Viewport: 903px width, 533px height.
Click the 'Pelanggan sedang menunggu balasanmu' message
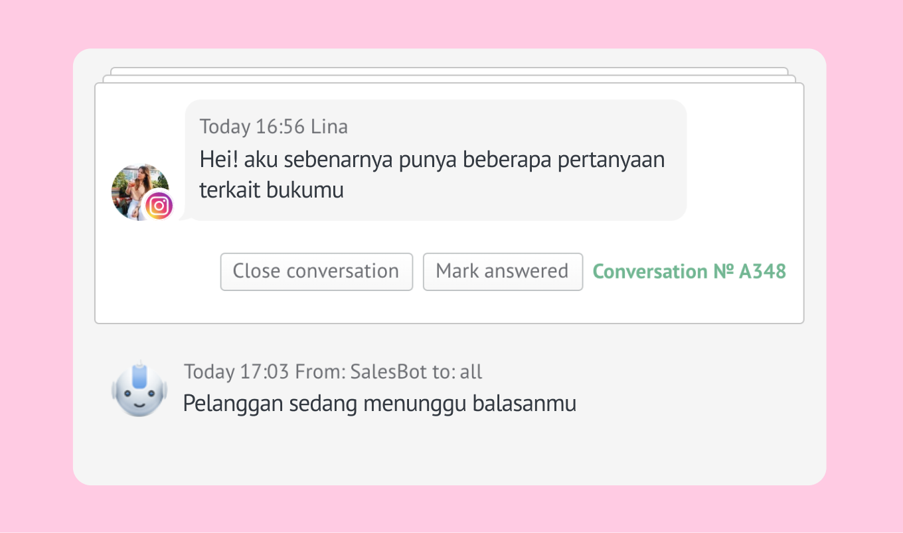pos(380,404)
